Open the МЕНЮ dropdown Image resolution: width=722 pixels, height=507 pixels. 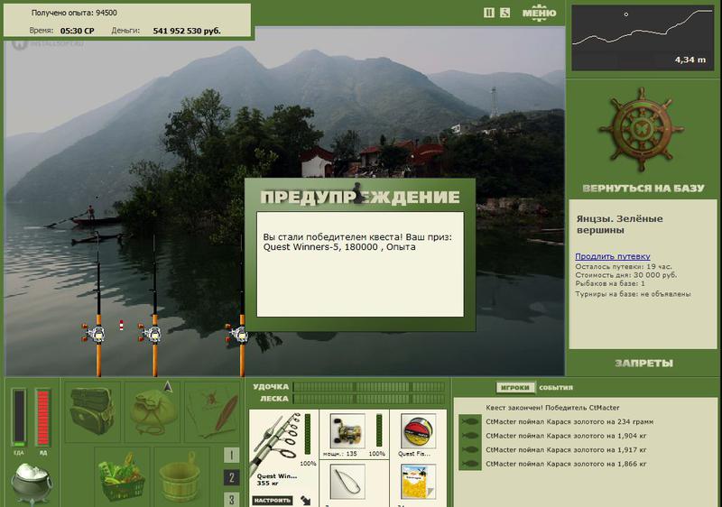pyautogui.click(x=539, y=14)
